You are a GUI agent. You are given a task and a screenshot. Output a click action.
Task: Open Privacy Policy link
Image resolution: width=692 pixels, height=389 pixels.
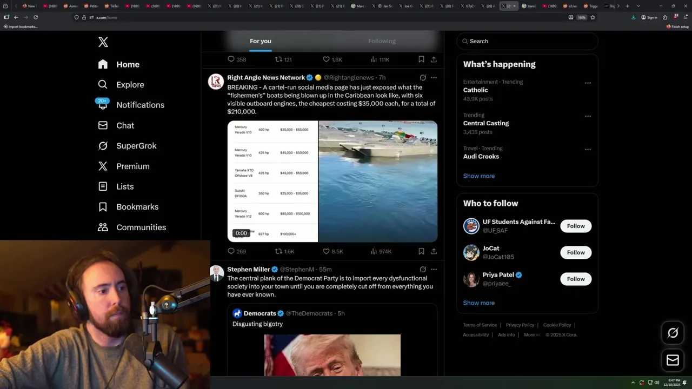point(520,325)
